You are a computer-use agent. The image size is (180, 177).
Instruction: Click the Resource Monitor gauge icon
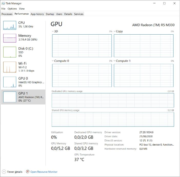(x=27, y=172)
